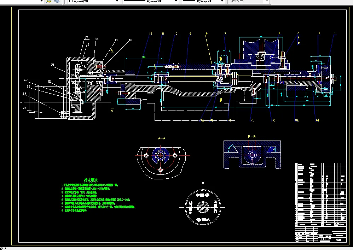Select yellow part number 4

299,37
